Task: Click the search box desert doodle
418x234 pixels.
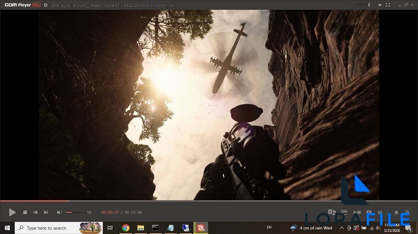Action: [x=90, y=228]
